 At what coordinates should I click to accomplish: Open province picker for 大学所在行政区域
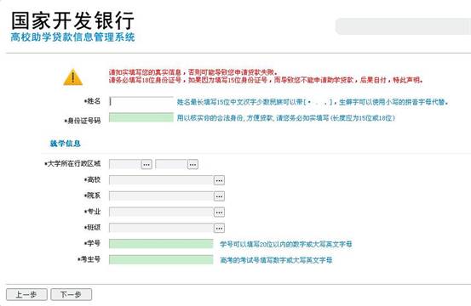pyautogui.click(x=146, y=164)
